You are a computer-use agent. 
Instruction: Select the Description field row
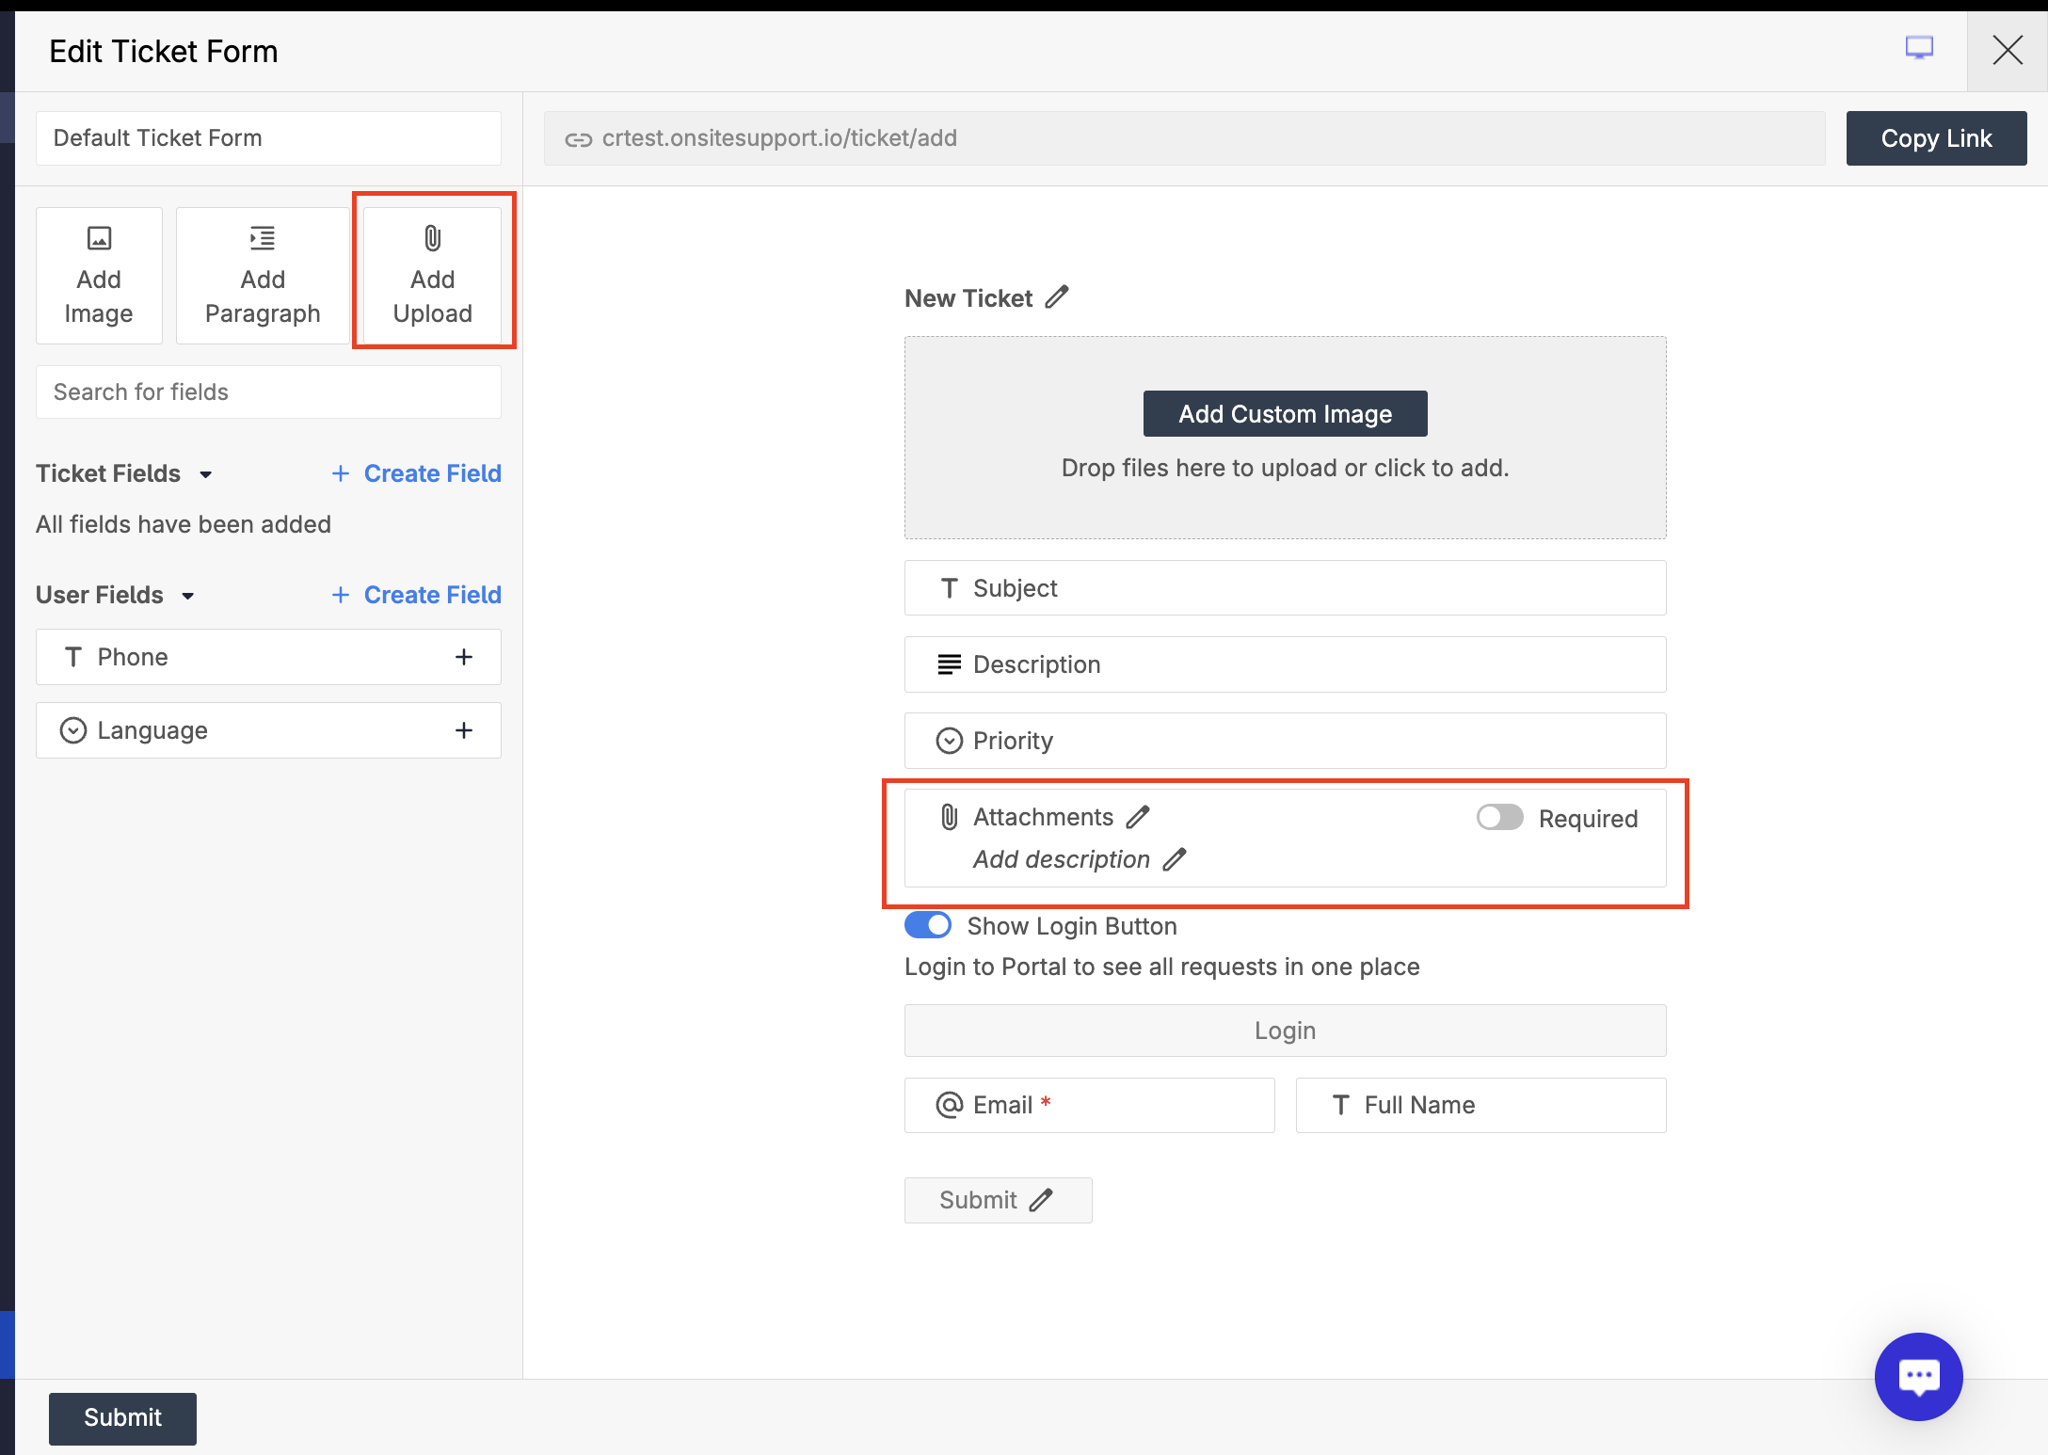coord(1285,664)
